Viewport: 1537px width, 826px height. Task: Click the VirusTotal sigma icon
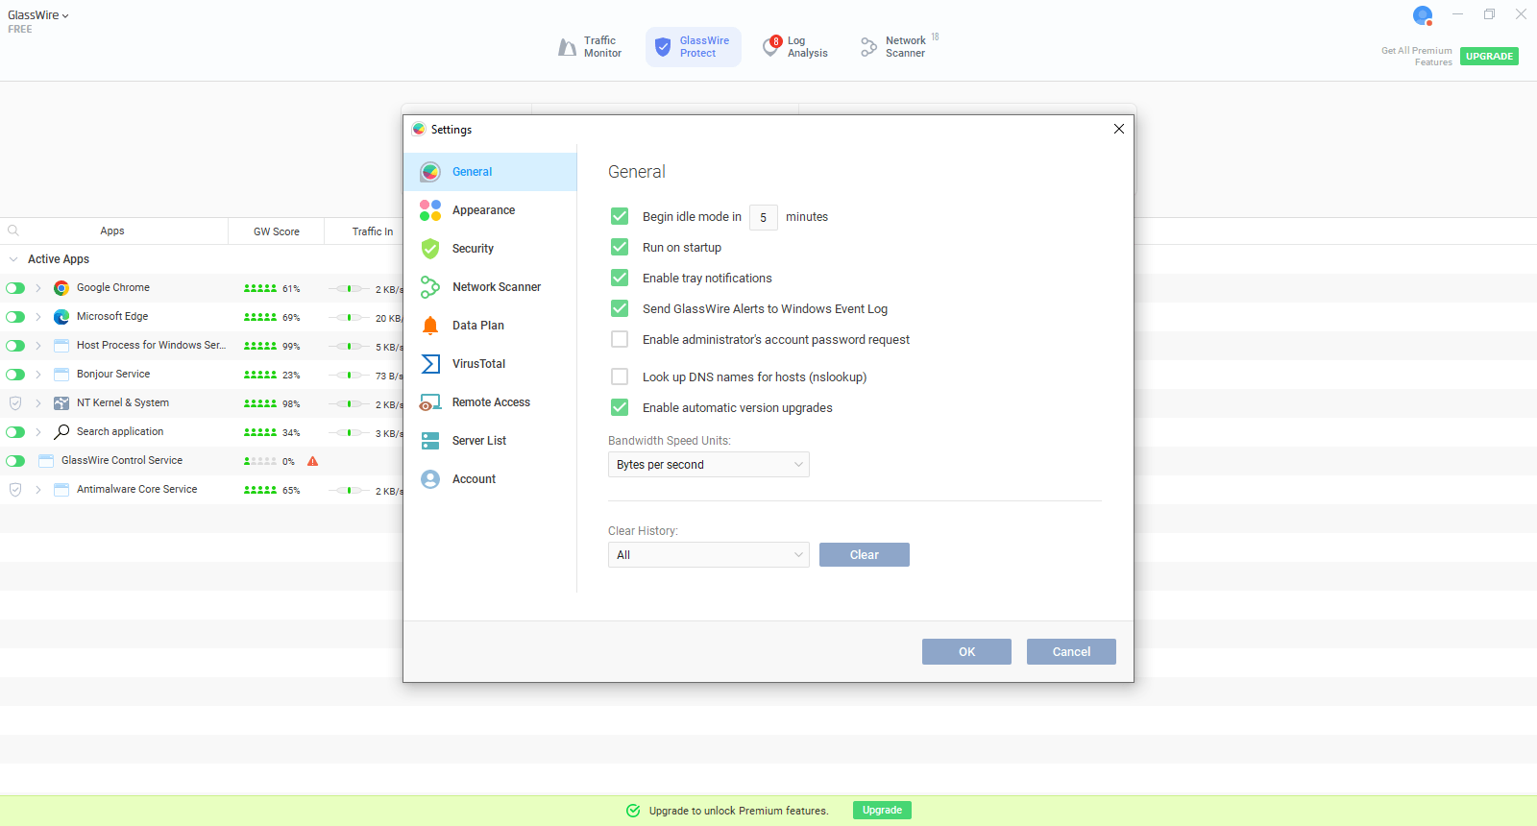coord(430,364)
